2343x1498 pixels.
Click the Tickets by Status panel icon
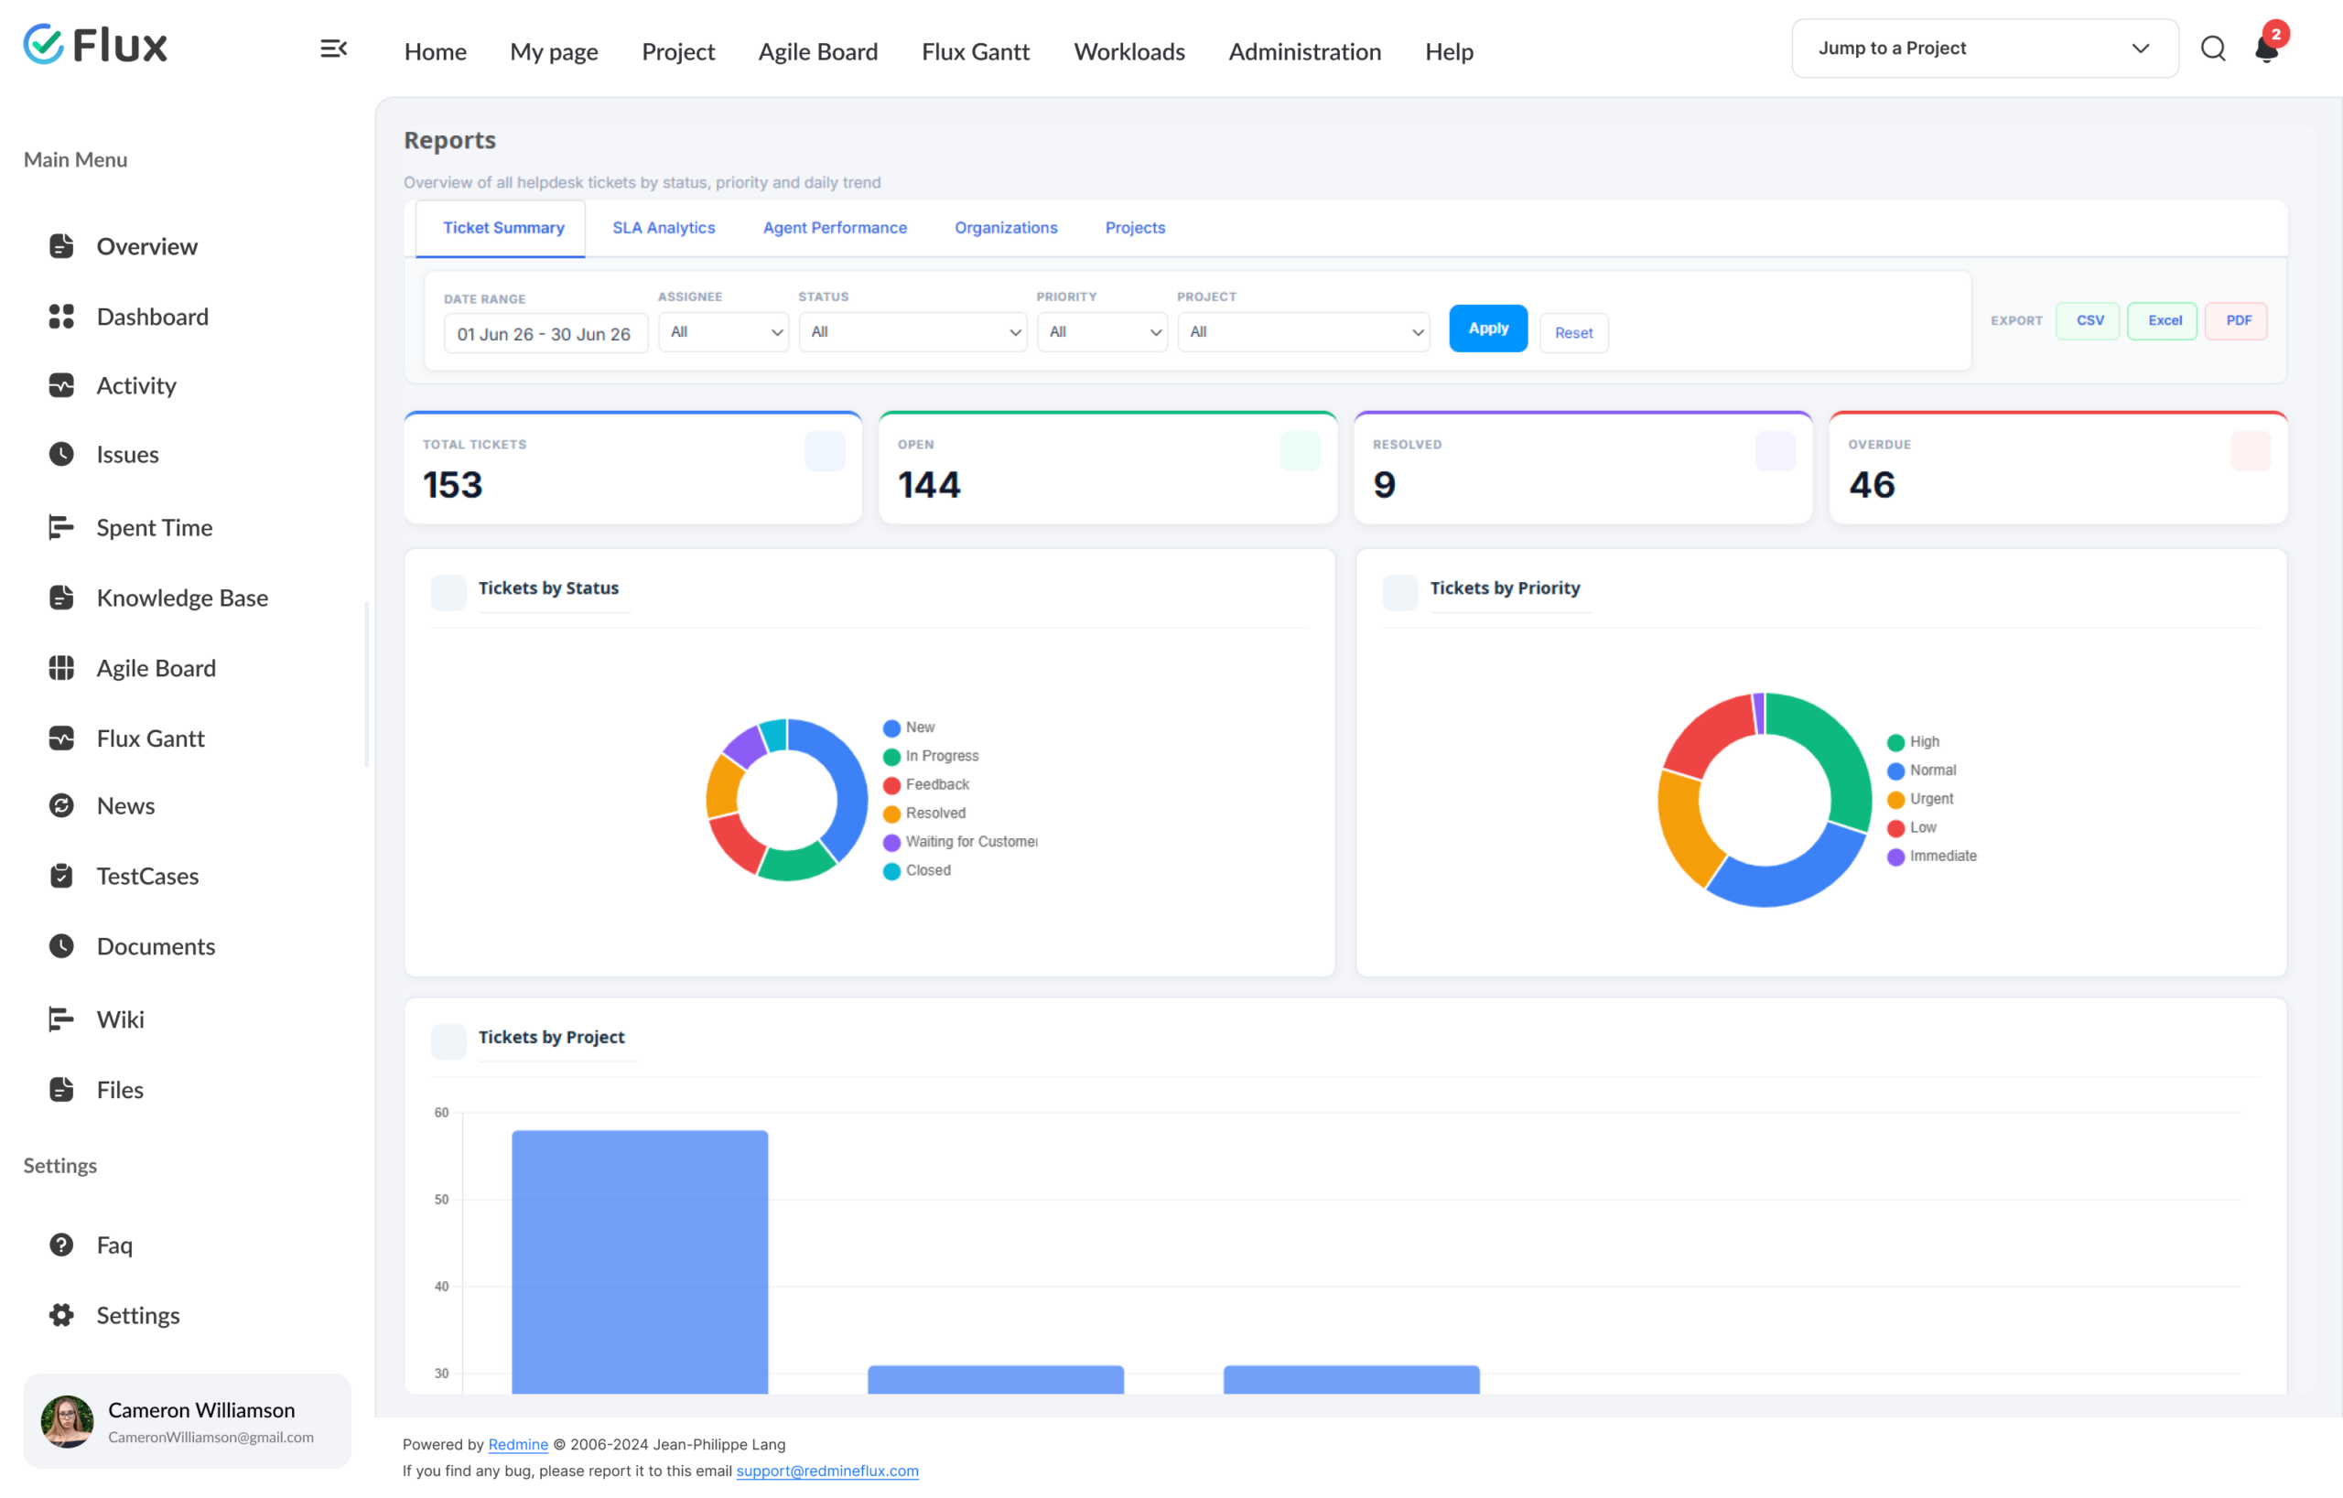click(x=448, y=592)
